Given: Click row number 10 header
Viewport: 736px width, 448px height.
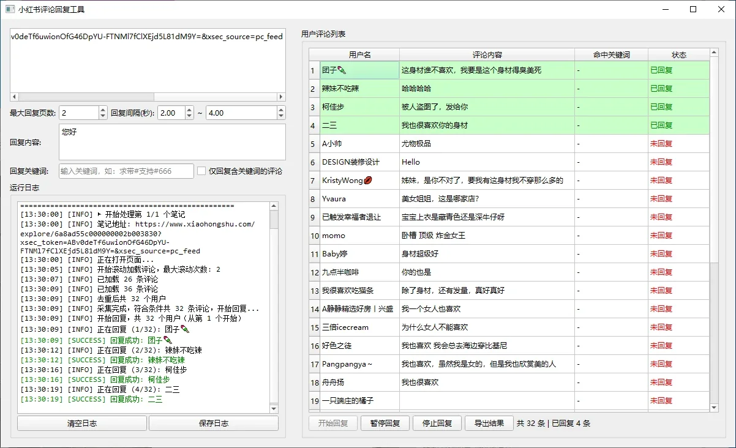Looking at the screenshot, I should tap(315, 236).
